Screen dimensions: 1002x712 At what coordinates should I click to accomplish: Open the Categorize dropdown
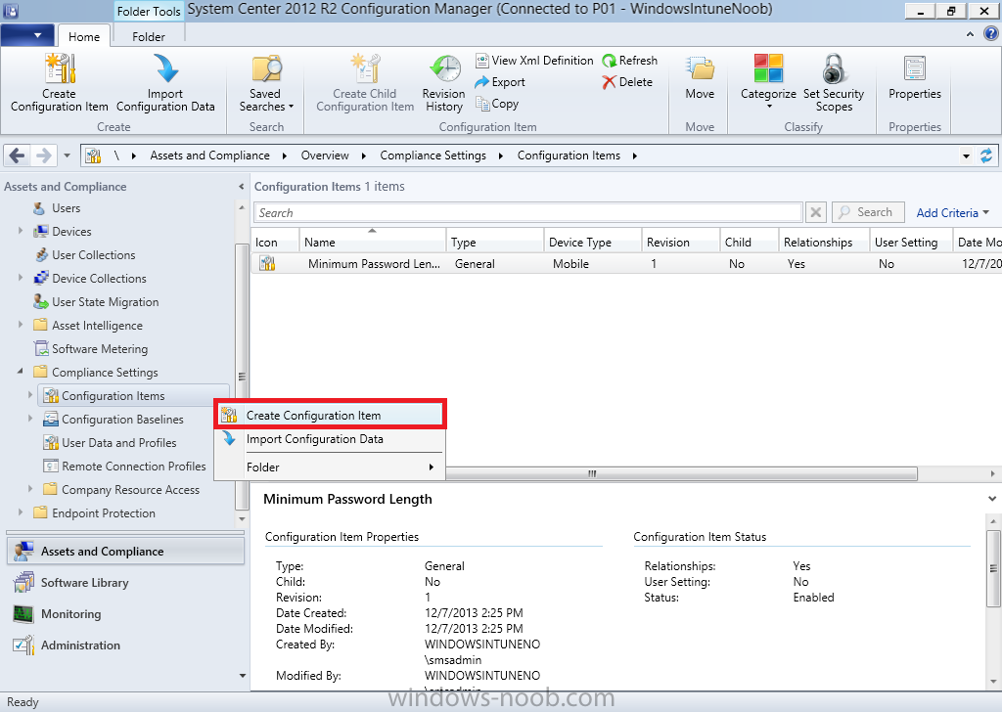[768, 83]
